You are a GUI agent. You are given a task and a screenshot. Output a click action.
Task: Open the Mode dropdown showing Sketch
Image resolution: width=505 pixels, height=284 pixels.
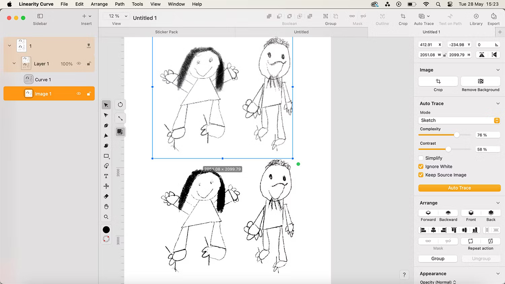(x=459, y=120)
